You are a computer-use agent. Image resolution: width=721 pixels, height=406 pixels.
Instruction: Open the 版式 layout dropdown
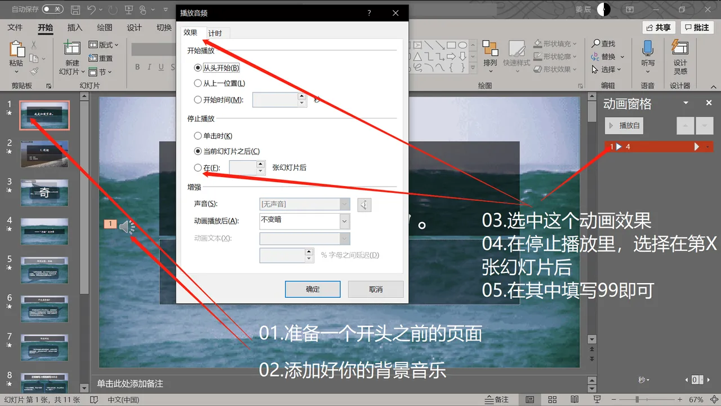pyautogui.click(x=104, y=45)
